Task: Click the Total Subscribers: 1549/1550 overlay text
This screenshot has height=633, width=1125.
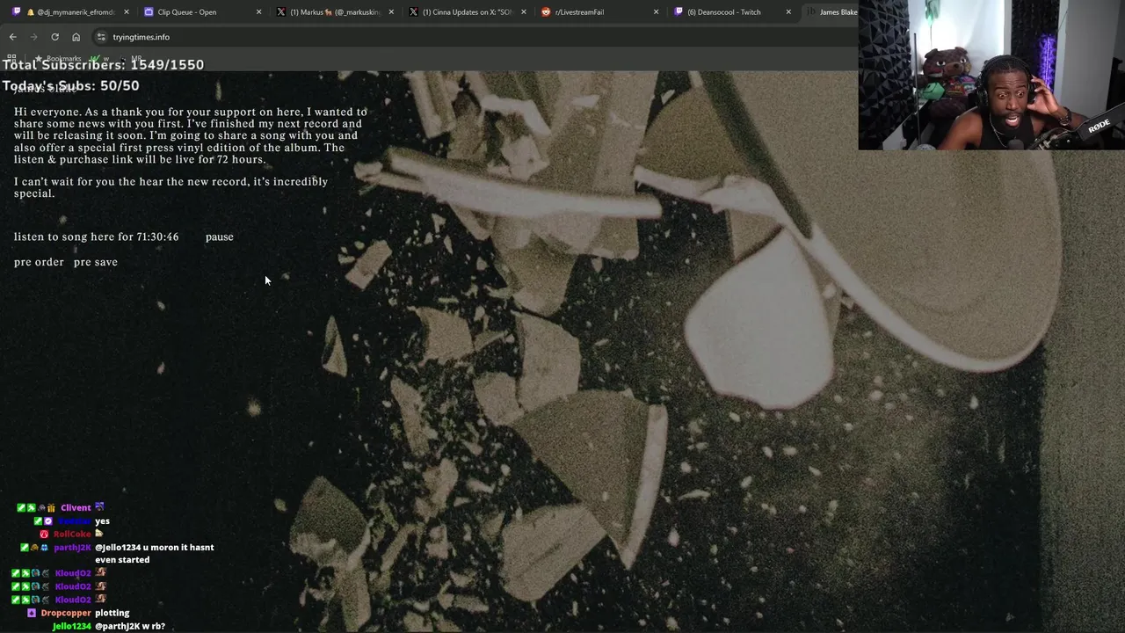Action: point(103,64)
